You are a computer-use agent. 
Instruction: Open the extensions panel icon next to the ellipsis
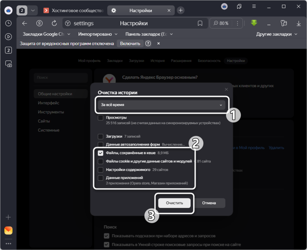point(284,23)
